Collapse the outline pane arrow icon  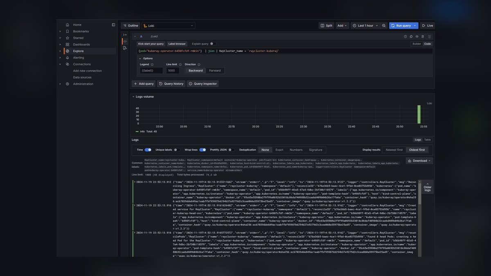(125, 35)
